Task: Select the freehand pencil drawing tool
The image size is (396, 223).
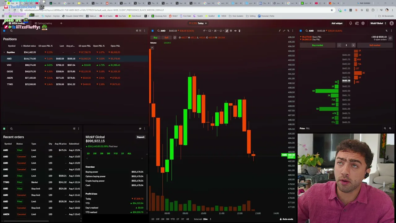Action: pyautogui.click(x=227, y=31)
